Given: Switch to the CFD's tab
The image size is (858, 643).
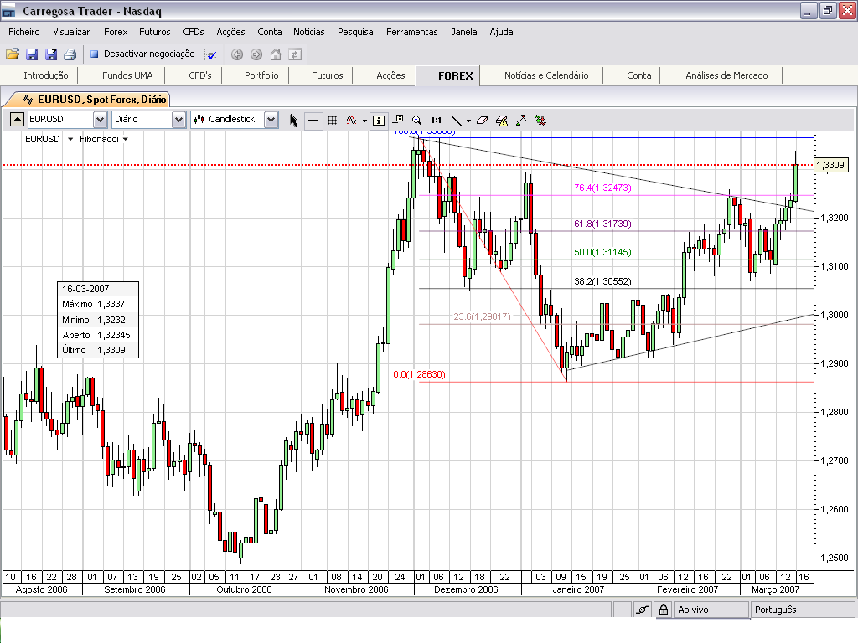Looking at the screenshot, I should click(199, 75).
